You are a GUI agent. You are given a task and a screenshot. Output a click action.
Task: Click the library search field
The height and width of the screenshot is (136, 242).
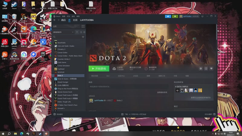coord(67,37)
